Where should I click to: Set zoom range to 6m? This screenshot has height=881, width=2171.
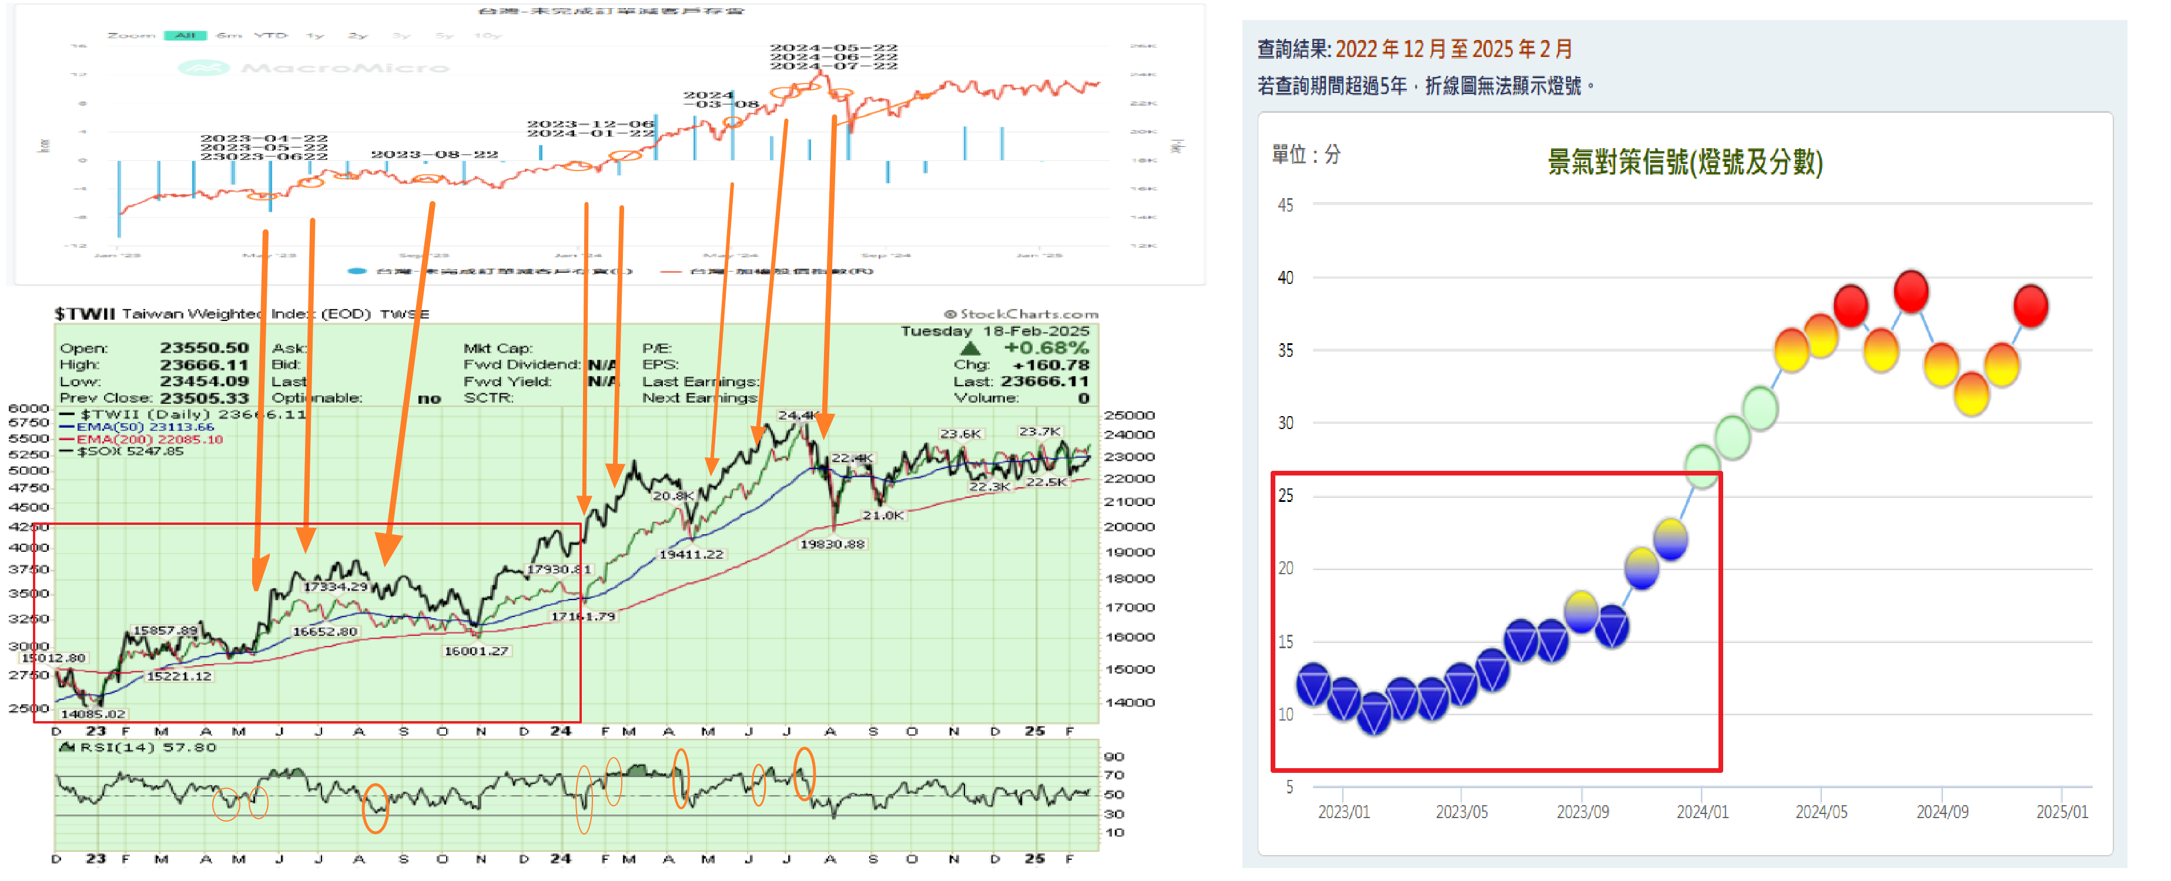pyautogui.click(x=229, y=35)
